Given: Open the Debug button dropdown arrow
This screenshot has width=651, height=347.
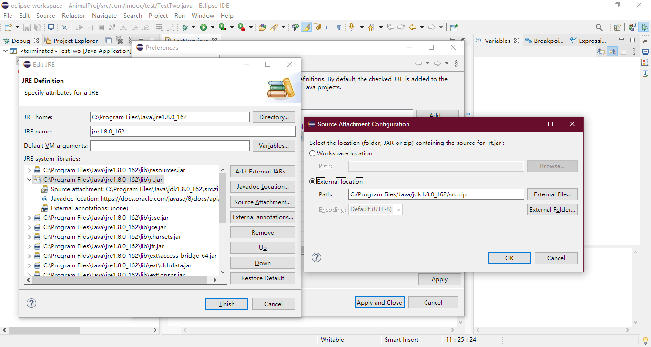Looking at the screenshot, I should coord(193,27).
